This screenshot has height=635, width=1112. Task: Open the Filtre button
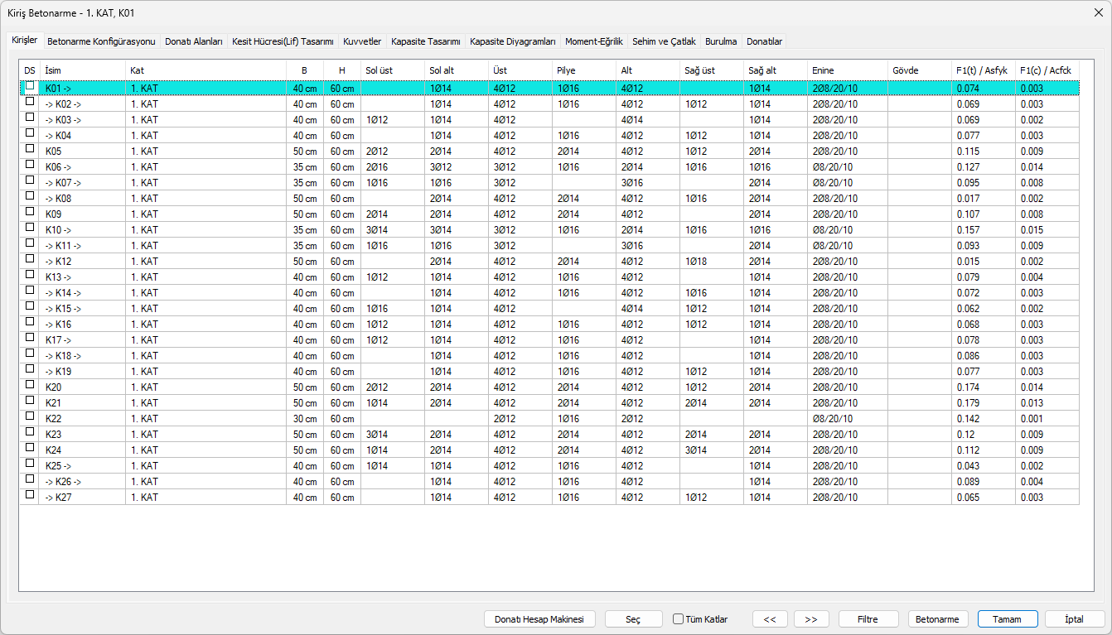868,619
